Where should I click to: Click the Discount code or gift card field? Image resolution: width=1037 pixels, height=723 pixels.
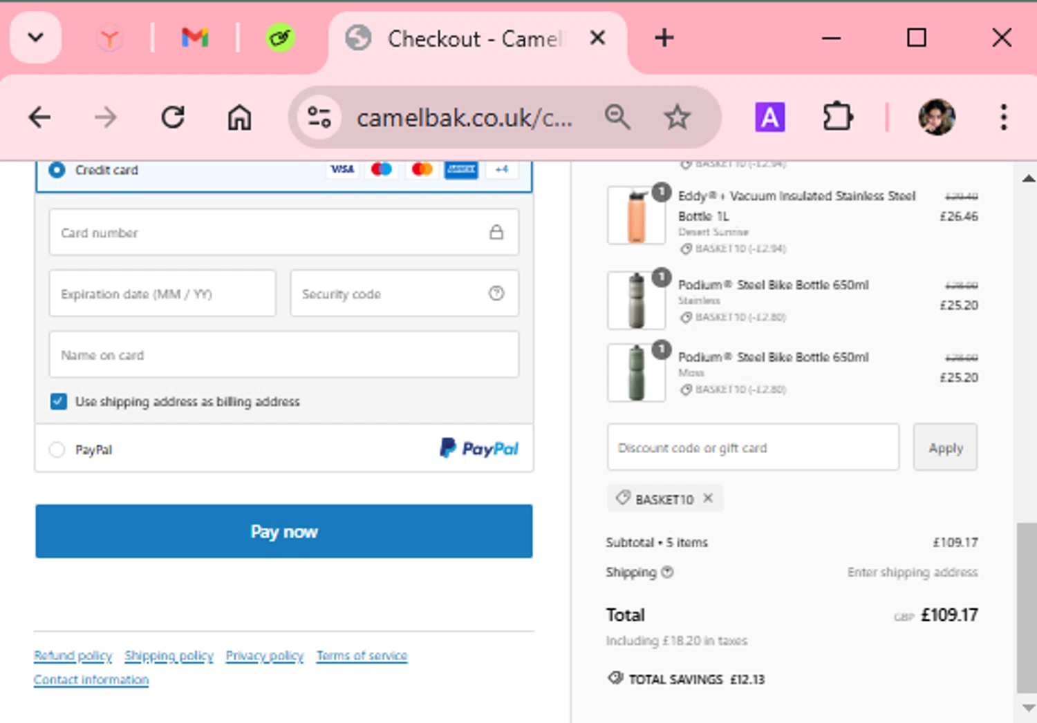click(753, 447)
